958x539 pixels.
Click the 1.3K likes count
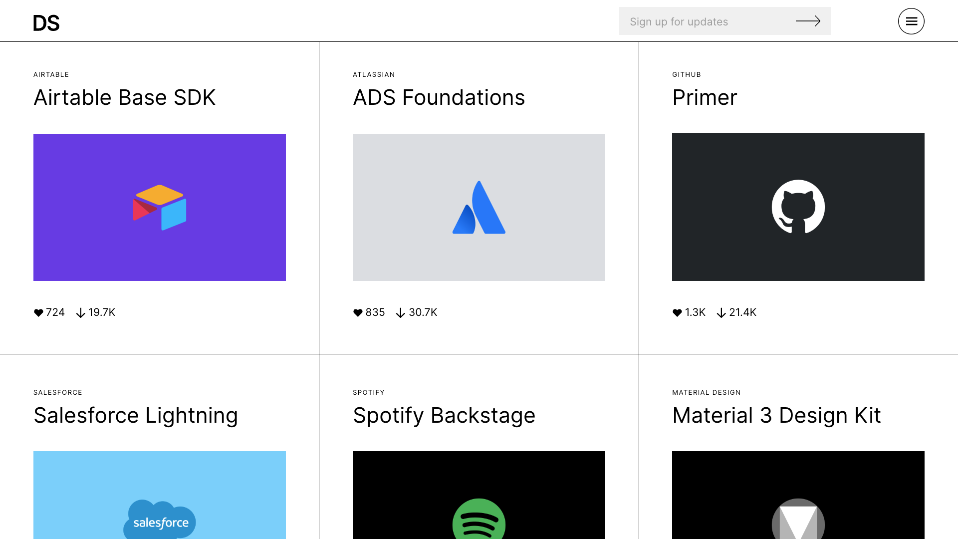pos(695,312)
